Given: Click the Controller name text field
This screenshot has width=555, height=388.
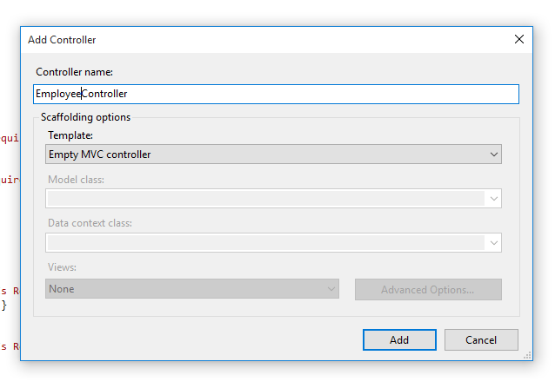Looking at the screenshot, I should (275, 94).
